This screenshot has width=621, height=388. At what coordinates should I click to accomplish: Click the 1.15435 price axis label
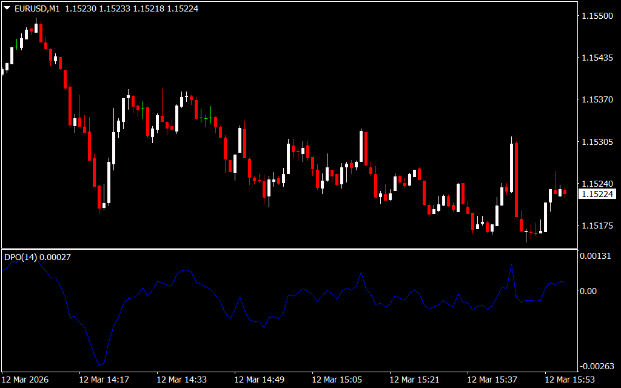[x=597, y=58]
